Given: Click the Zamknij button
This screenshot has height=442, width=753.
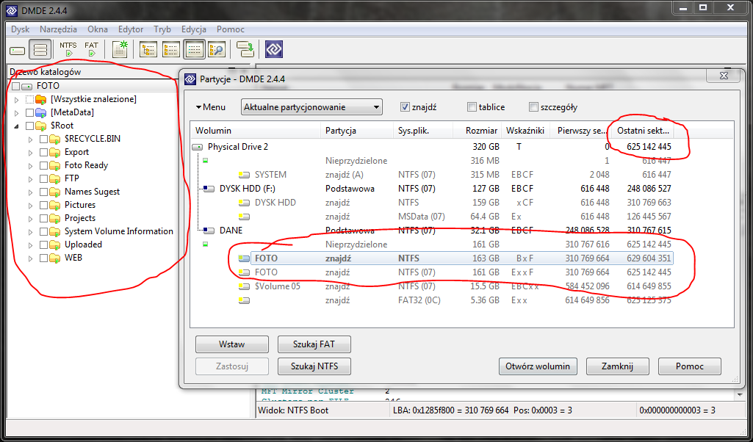Looking at the screenshot, I should (617, 366).
